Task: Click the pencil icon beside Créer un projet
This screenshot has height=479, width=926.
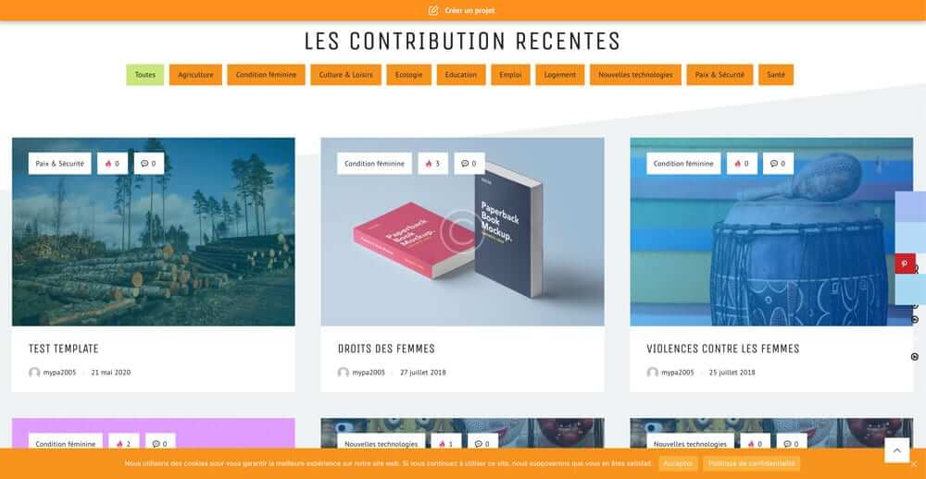Action: coord(432,10)
